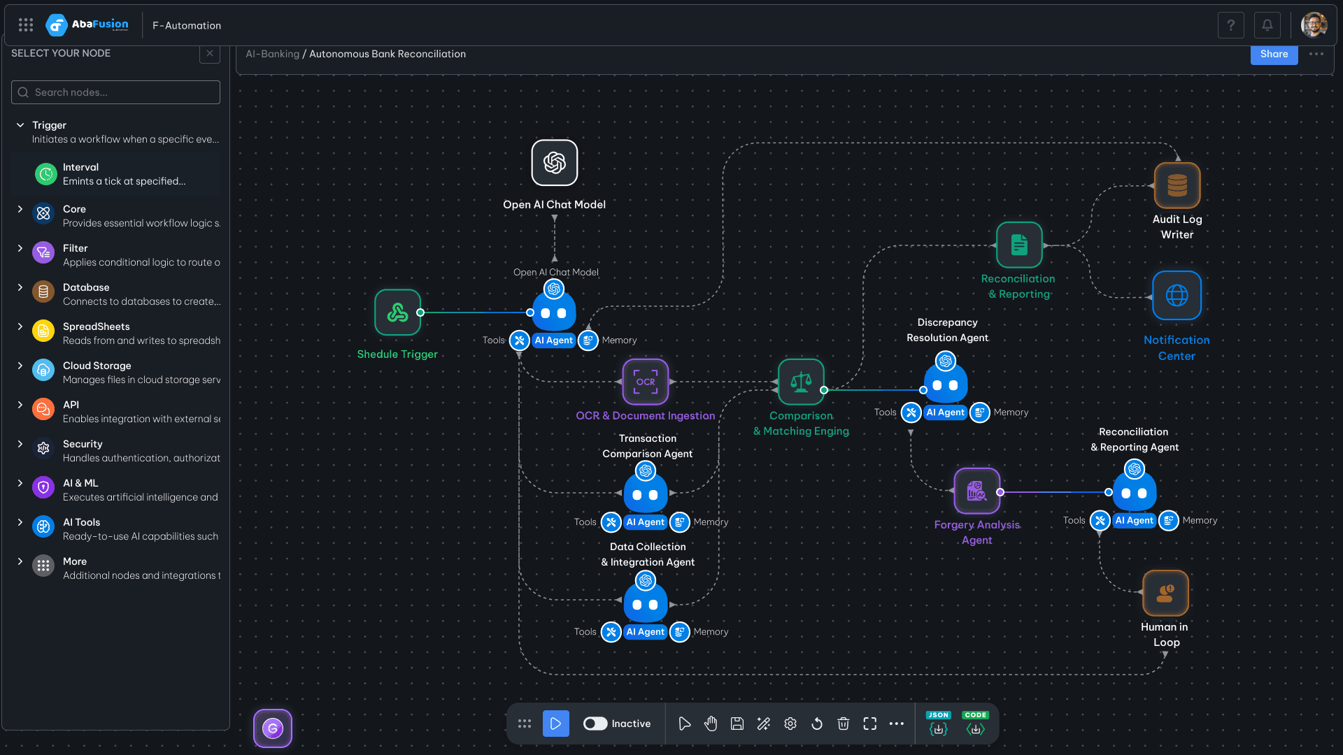This screenshot has height=755, width=1343.
Task: Close the Select Your Node panel
Action: point(209,53)
